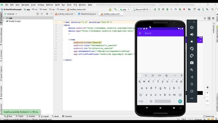
Task: Click emulator zoom magnifier icon
Action: [x=192, y=70]
